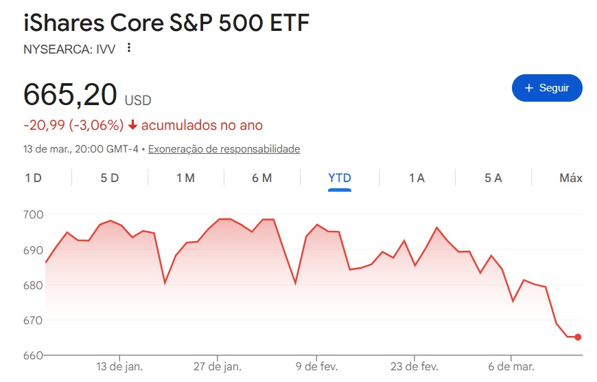597x382 pixels.
Task: Switch to the 6 M range tab
Action: click(x=261, y=178)
